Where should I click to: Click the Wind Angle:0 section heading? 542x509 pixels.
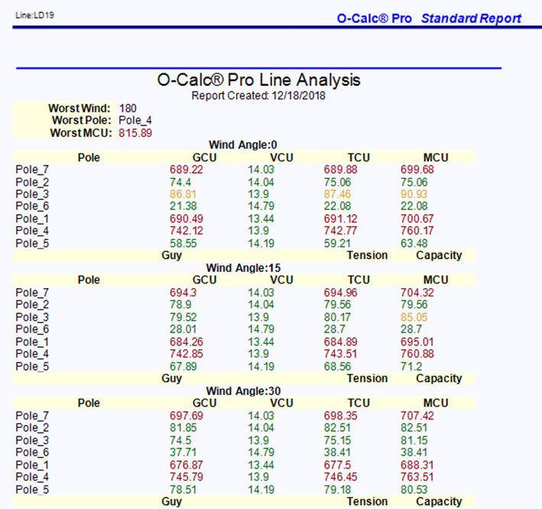tap(243, 144)
